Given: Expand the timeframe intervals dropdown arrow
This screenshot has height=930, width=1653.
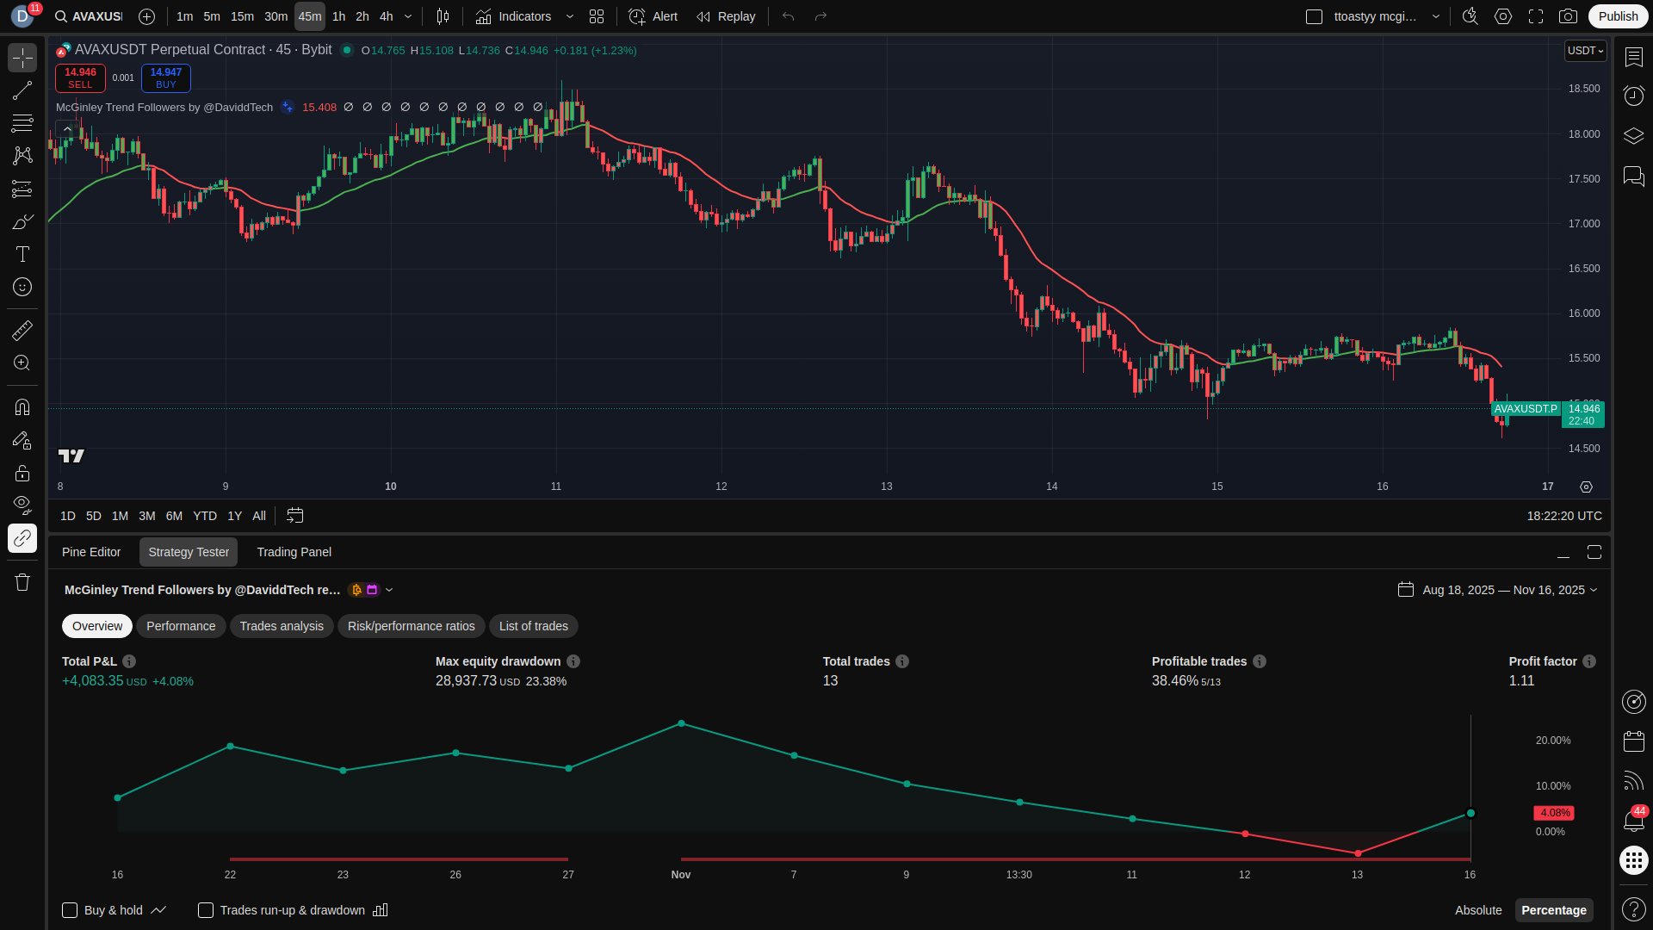Looking at the screenshot, I should [408, 16].
